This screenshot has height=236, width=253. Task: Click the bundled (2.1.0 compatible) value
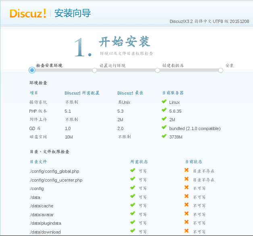(x=195, y=128)
